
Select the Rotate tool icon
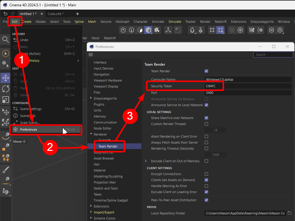pyautogui.click(x=5, y=89)
